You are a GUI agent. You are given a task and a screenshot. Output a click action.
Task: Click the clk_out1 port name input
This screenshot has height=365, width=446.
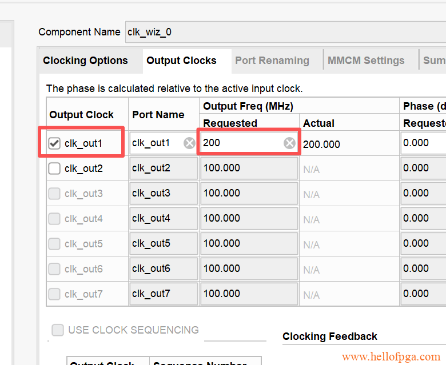pos(156,143)
